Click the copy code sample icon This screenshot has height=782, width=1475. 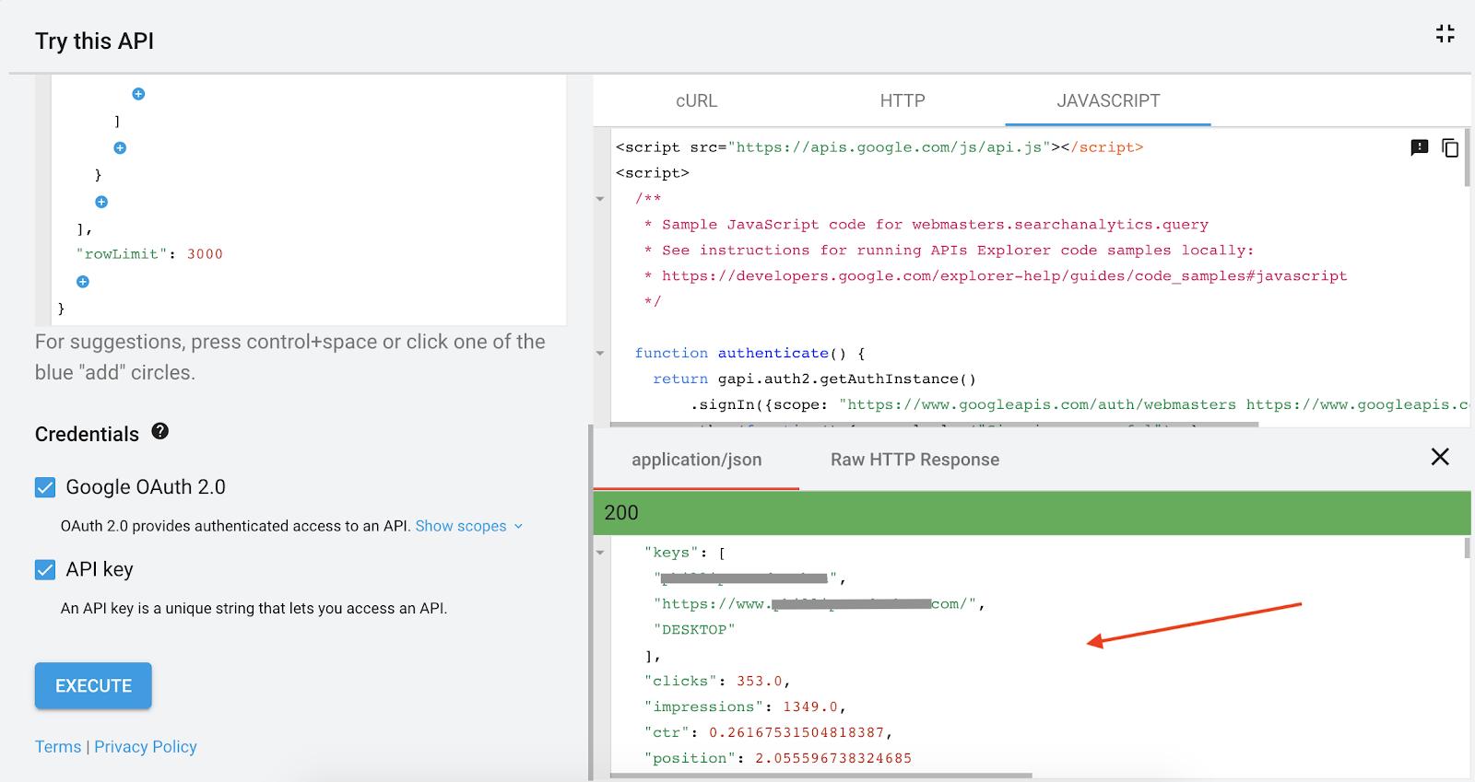click(1450, 148)
